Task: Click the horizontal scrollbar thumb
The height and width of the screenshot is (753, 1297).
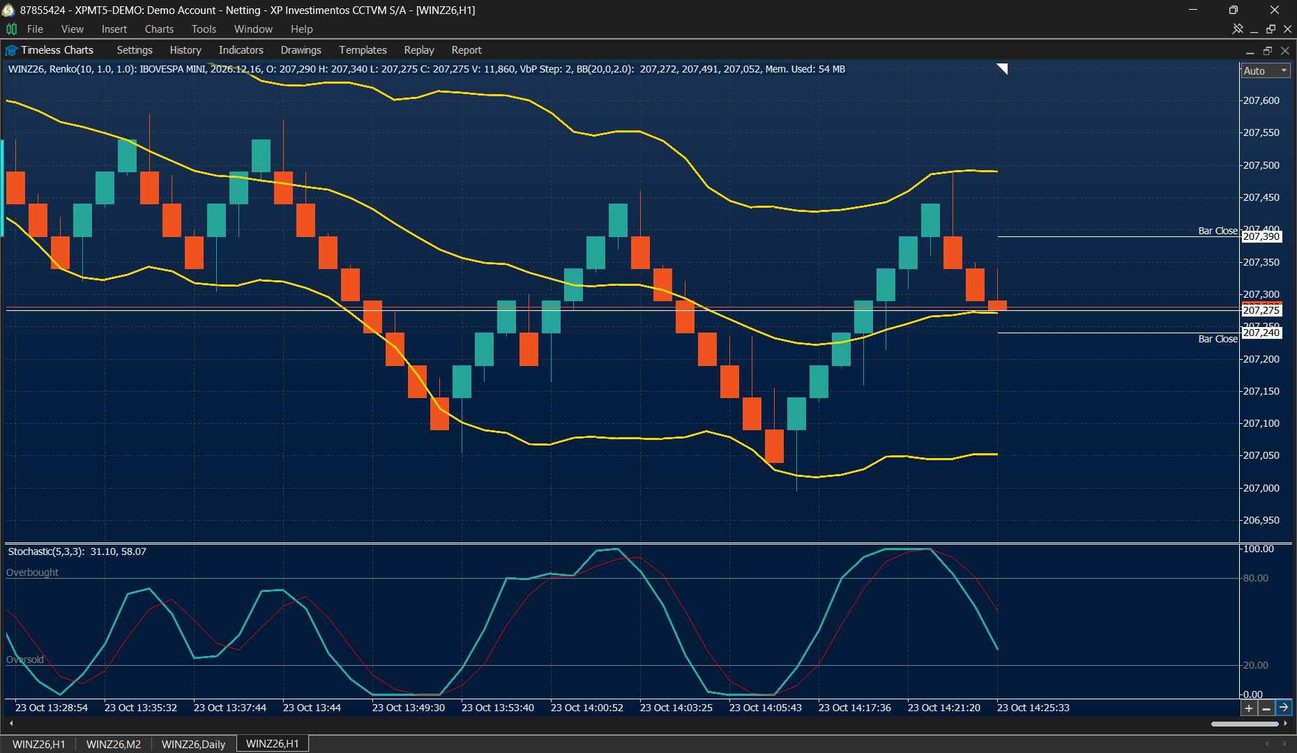Action: click(1245, 724)
